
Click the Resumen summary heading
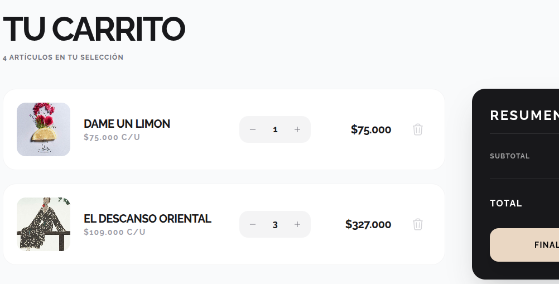pyautogui.click(x=524, y=115)
